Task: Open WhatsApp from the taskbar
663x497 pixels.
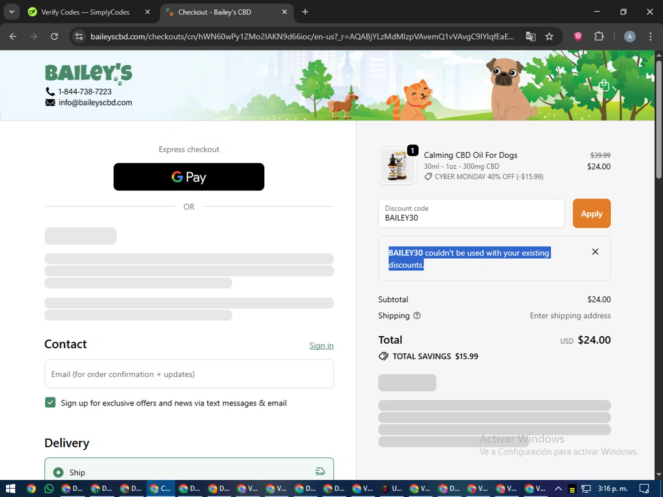Action: (x=49, y=488)
